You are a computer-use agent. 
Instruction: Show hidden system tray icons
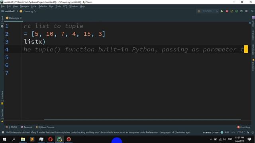click(211, 139)
